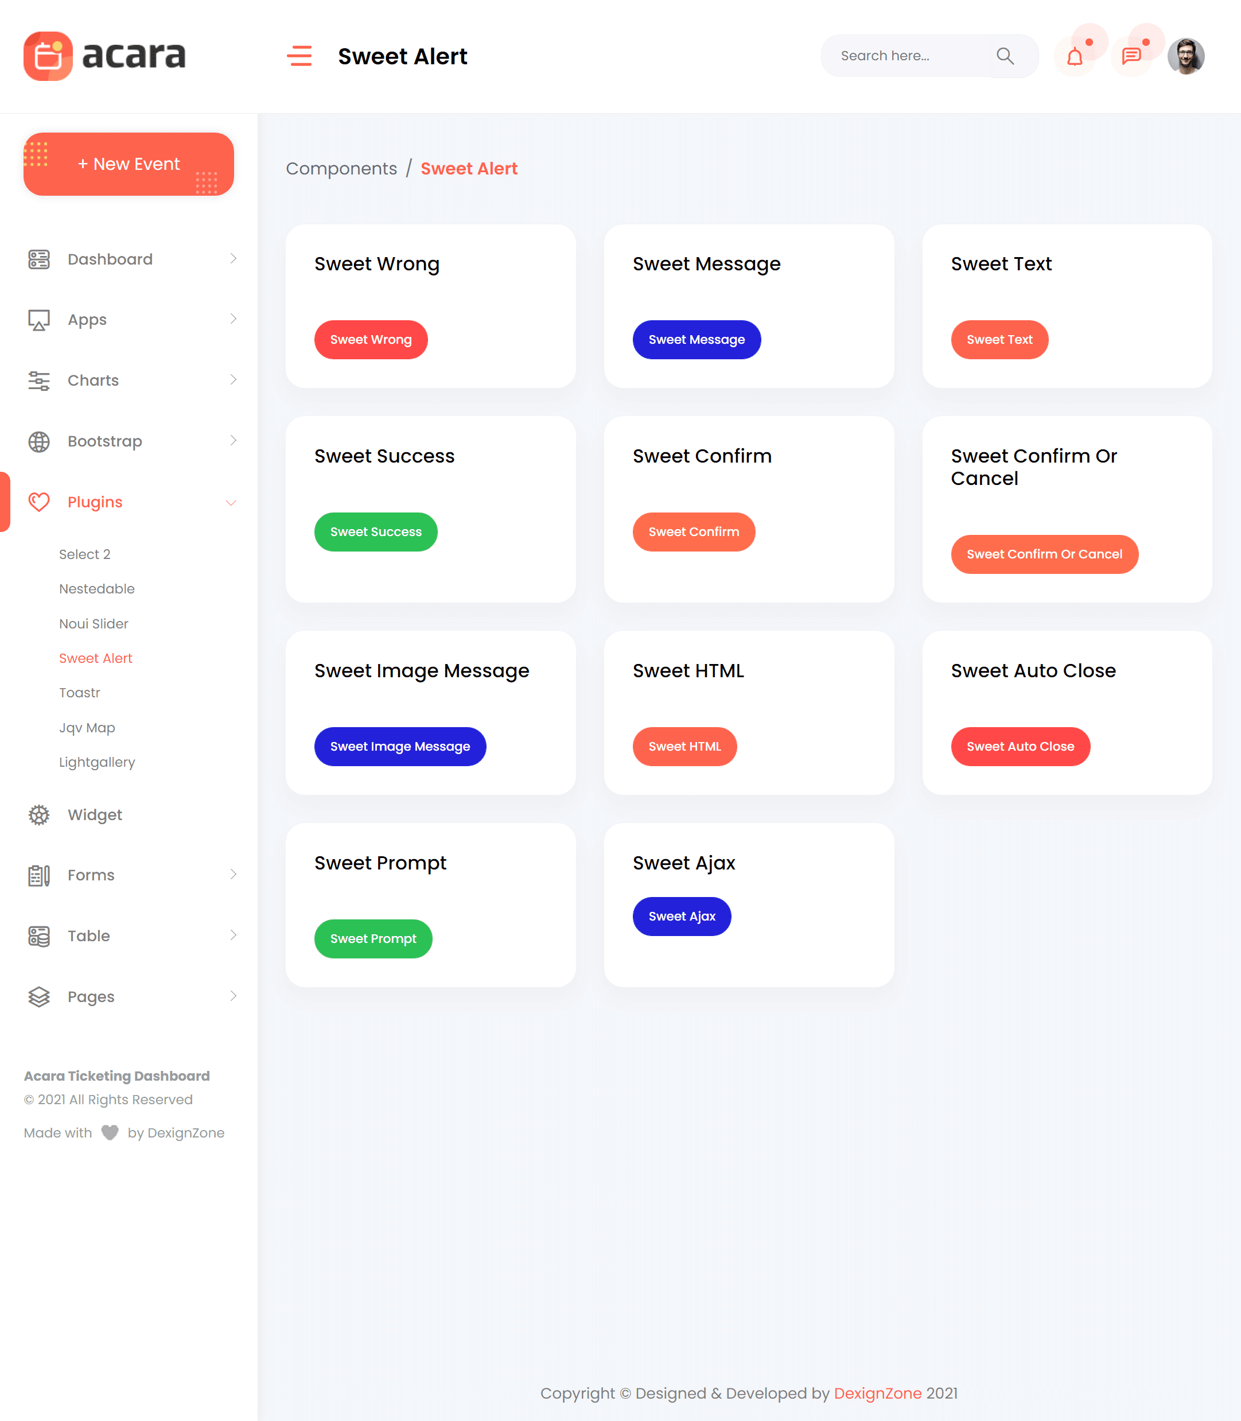Open the user profile avatar
The height and width of the screenshot is (1421, 1241).
[1185, 56]
